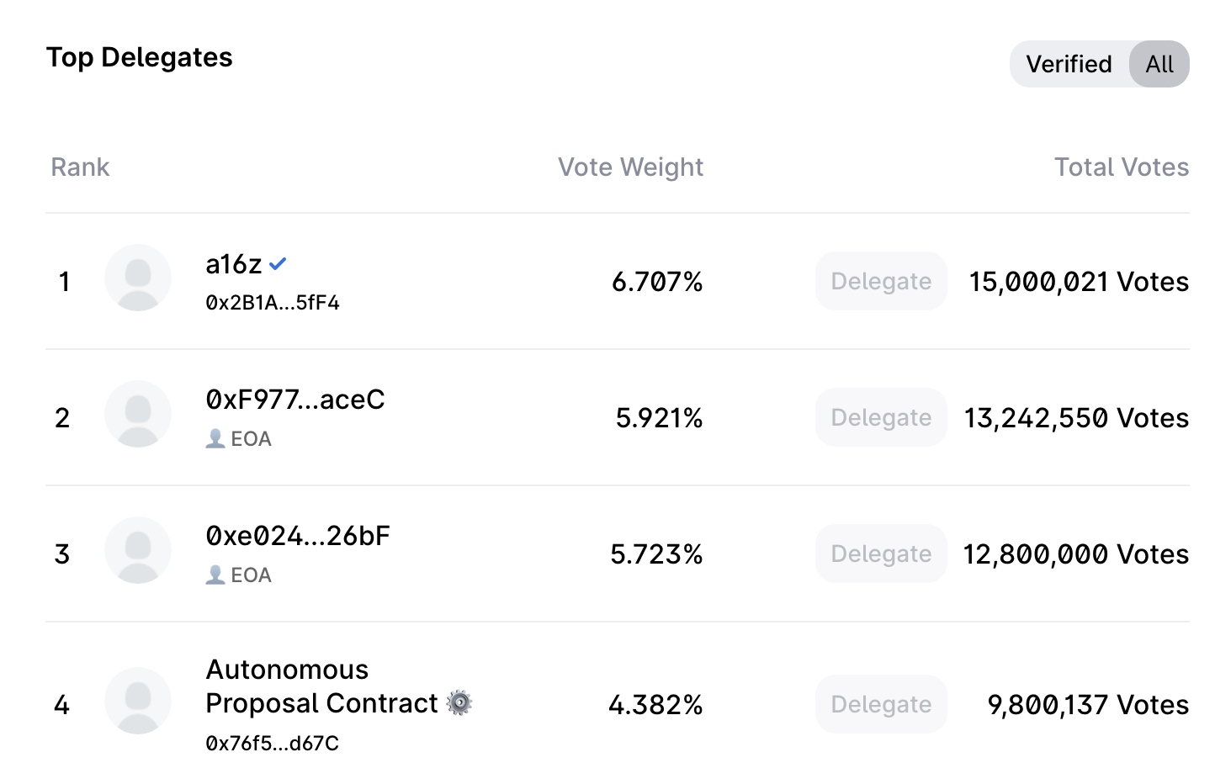
Task: Click EOA person icon under 0xF977...aceC
Action: pos(215,439)
